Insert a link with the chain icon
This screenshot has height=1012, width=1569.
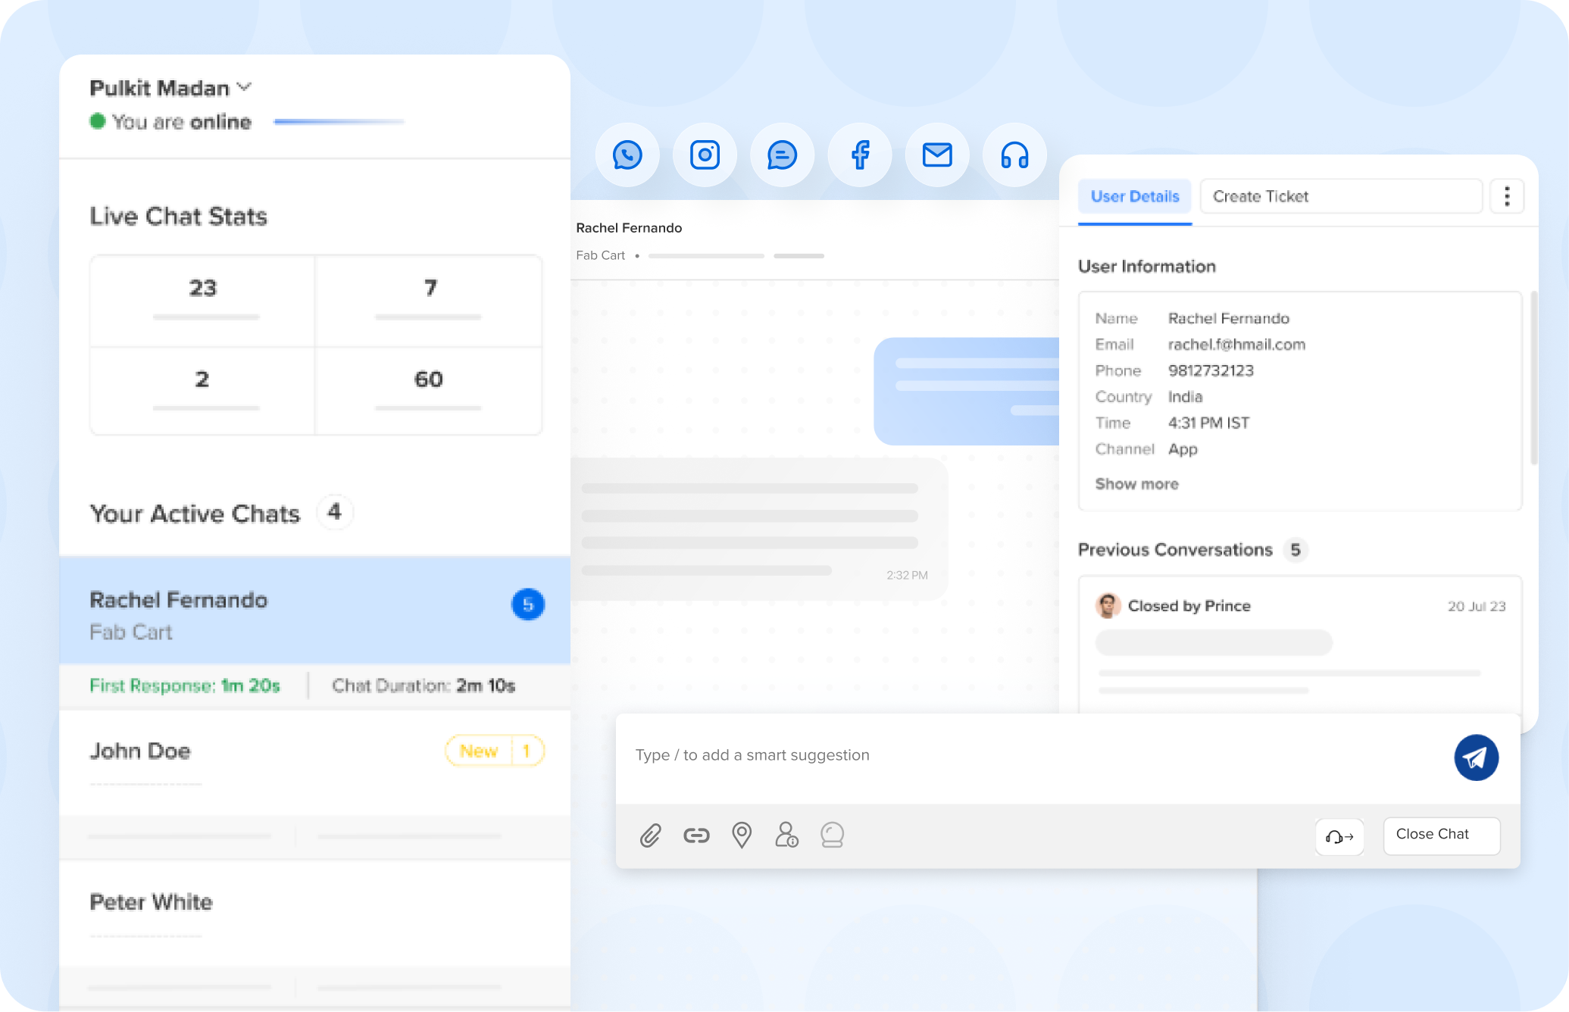(x=696, y=836)
